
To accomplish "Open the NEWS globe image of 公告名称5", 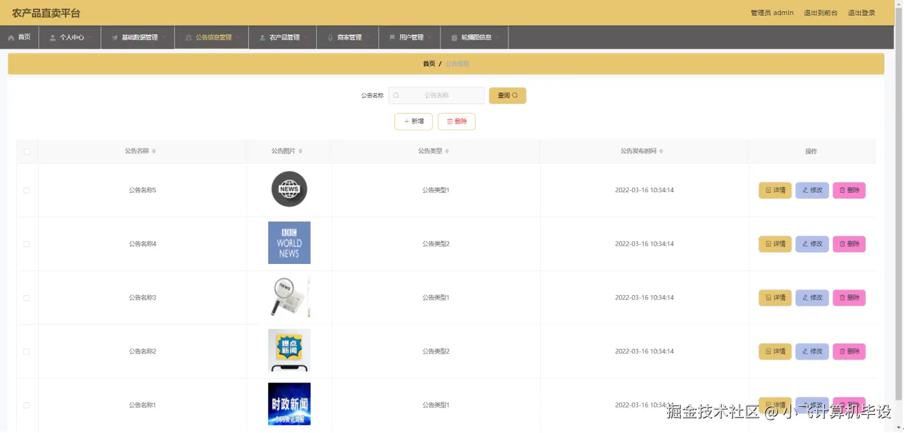I will pos(289,189).
